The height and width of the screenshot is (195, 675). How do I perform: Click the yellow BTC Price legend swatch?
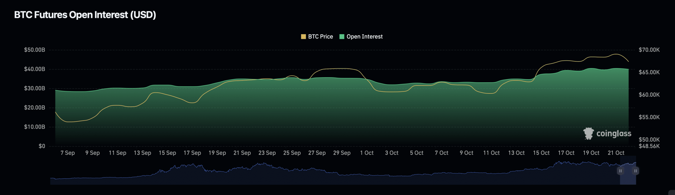(x=303, y=37)
